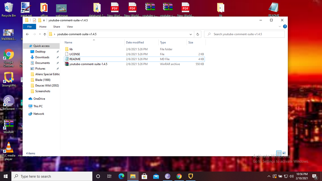Click the Help question mark button
The image size is (322, 181).
pyautogui.click(x=285, y=26)
